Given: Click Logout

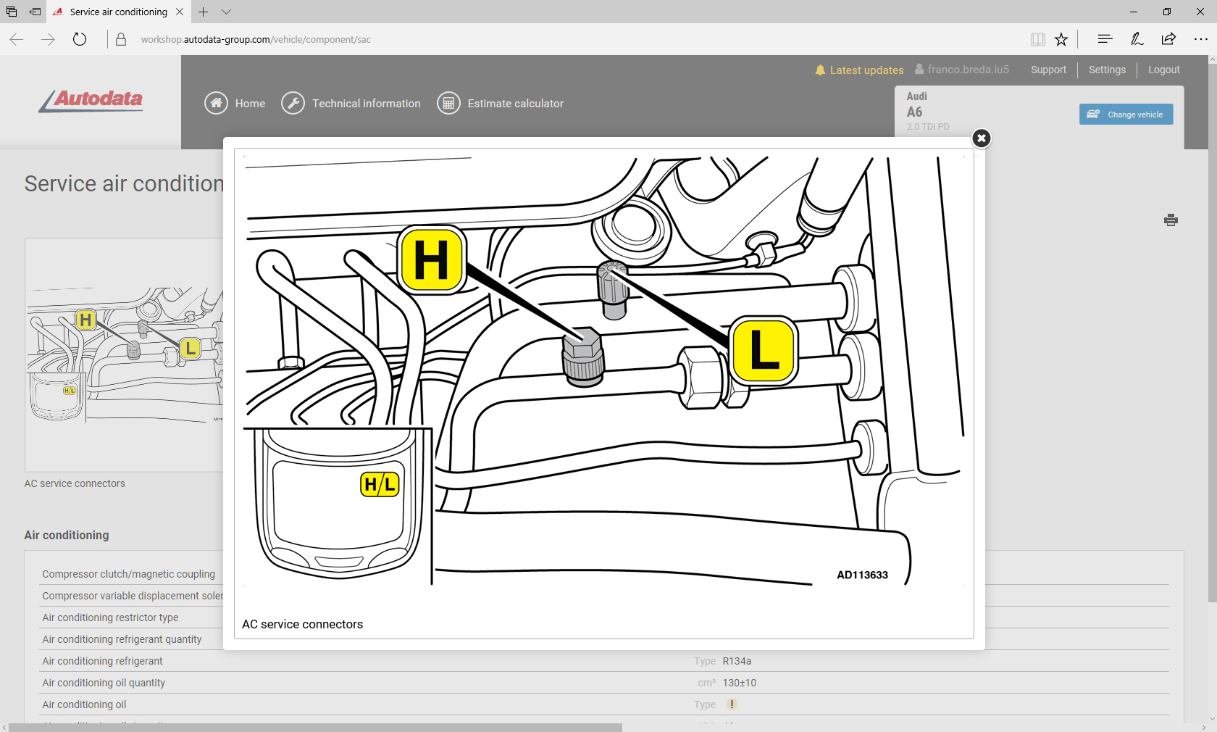Looking at the screenshot, I should click(1163, 70).
